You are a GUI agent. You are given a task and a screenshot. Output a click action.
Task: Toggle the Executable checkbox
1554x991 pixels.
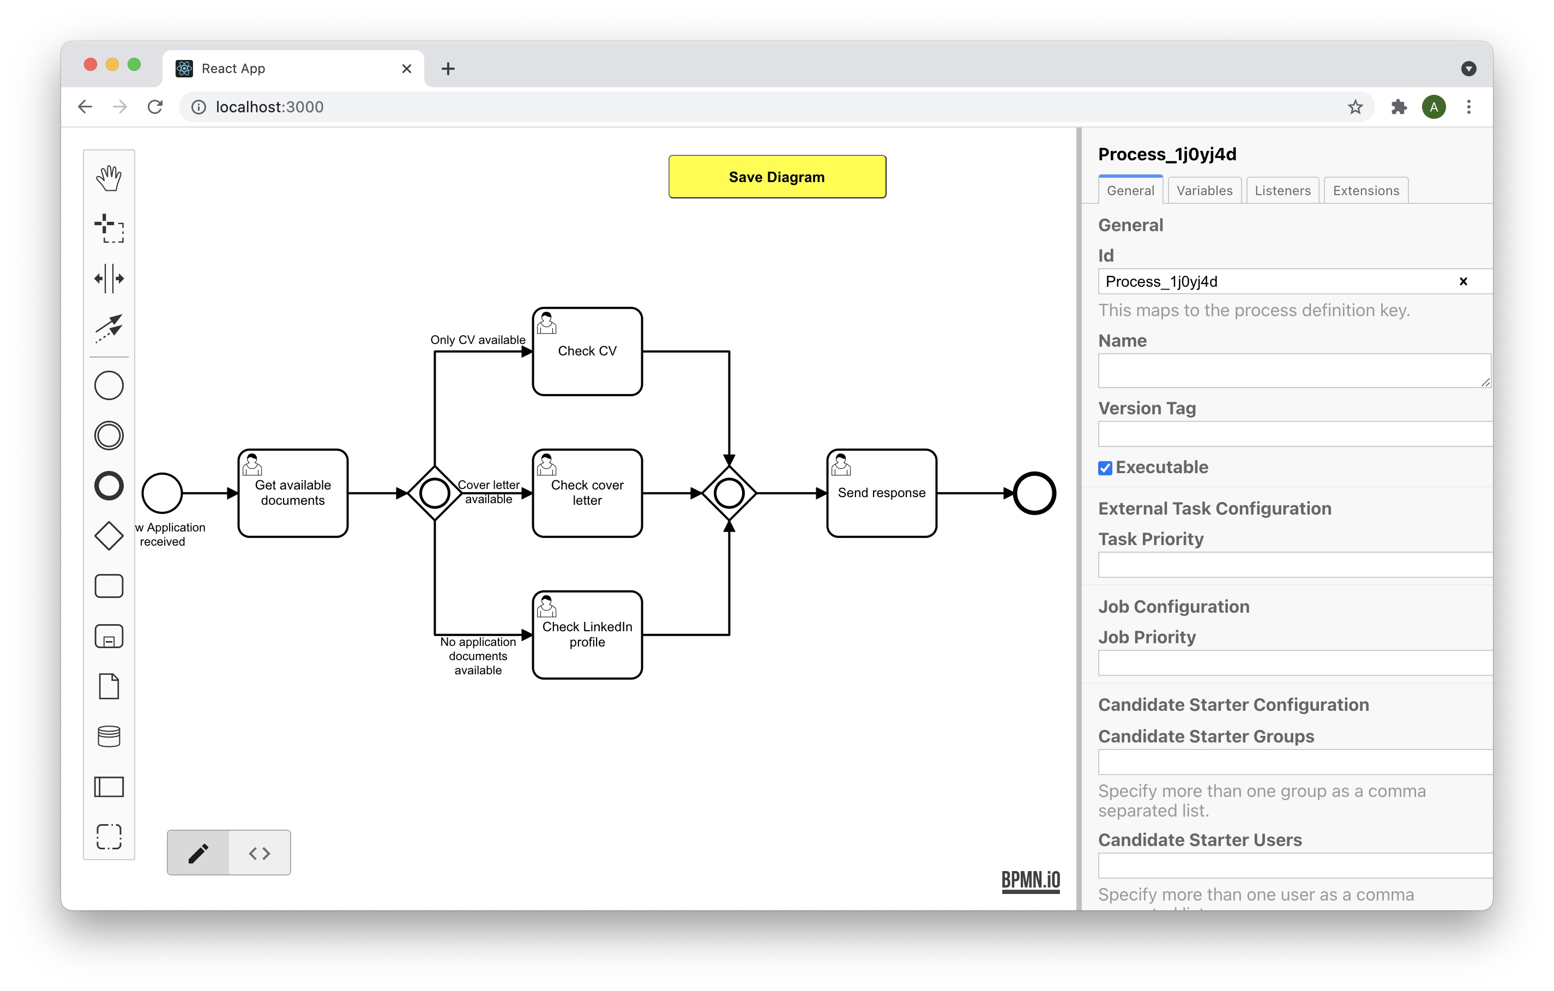pyautogui.click(x=1105, y=468)
